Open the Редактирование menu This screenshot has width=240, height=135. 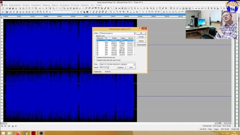pos(15,5)
